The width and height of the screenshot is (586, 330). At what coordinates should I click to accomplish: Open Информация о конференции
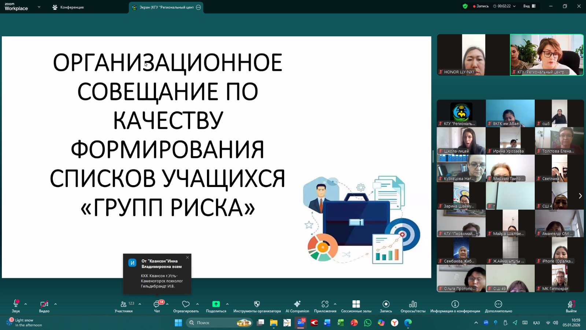(455, 306)
